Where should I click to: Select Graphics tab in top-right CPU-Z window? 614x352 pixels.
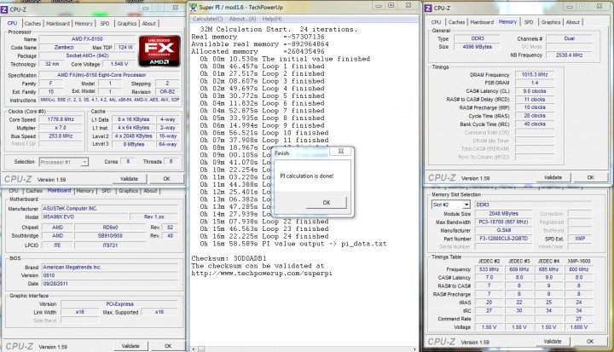(551, 22)
